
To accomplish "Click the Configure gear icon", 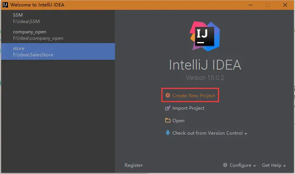I will click(225, 165).
